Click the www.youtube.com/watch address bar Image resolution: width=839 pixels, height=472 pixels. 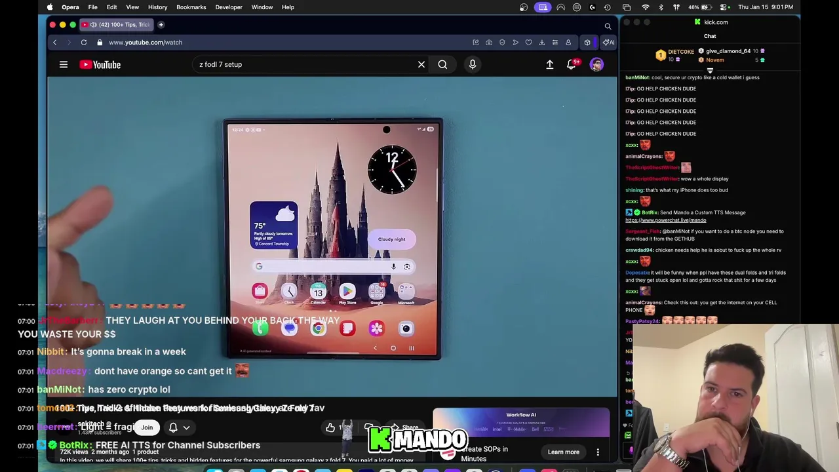146,42
